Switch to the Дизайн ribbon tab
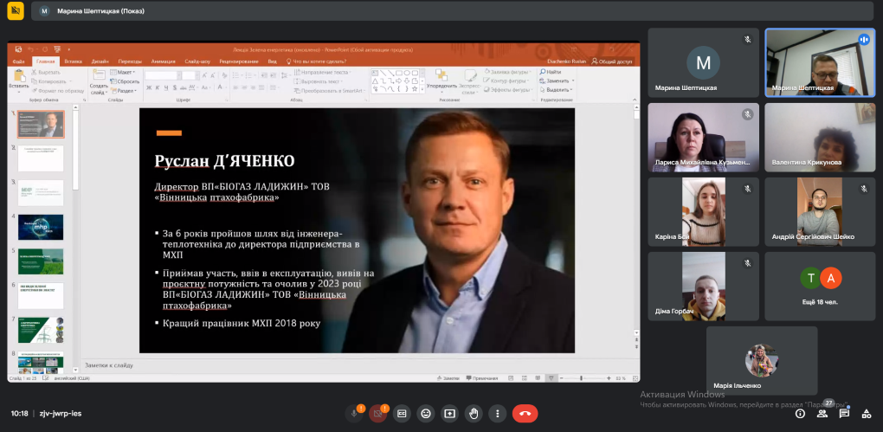The height and width of the screenshot is (432, 883). 100,61
